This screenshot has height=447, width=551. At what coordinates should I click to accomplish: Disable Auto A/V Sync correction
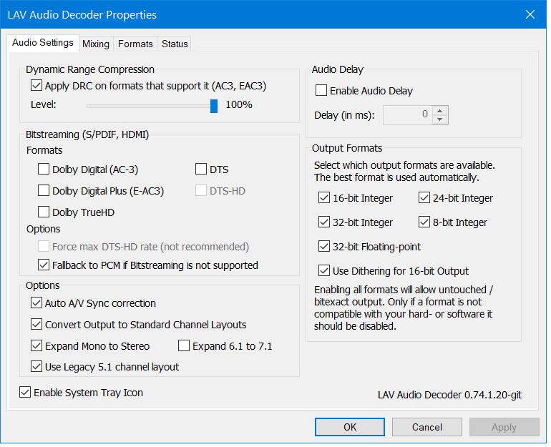click(36, 303)
